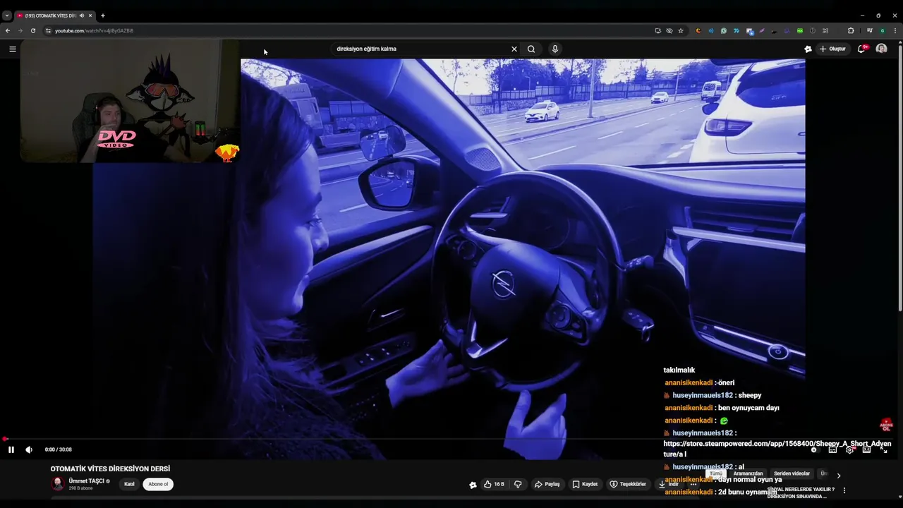Dislike the video with thumbs-down
903x508 pixels.
[518, 484]
